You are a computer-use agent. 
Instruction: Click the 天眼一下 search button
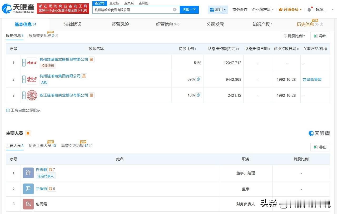pyautogui.click(x=189, y=10)
